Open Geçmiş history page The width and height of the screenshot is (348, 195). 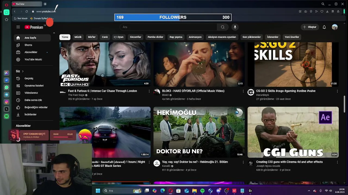tap(32, 79)
